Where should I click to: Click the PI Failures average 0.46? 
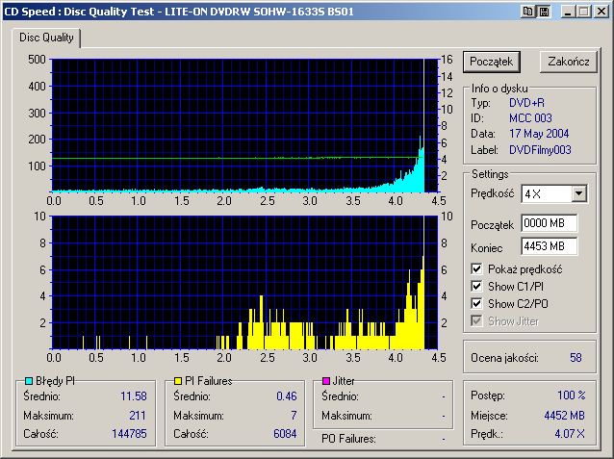(287, 395)
